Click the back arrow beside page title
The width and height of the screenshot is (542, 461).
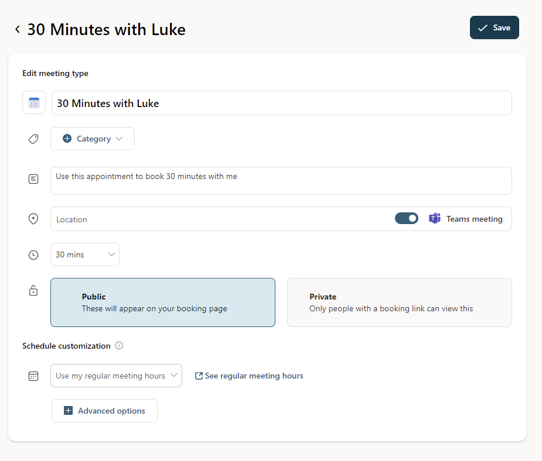[x=18, y=29]
